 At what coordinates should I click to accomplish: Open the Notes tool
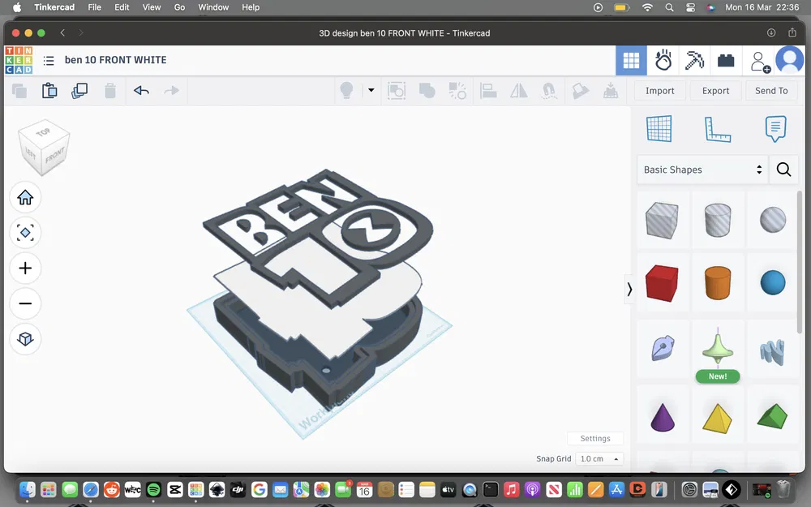tap(775, 128)
